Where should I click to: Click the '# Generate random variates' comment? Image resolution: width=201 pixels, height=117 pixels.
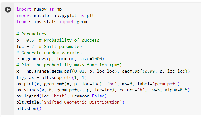click(x=49, y=53)
